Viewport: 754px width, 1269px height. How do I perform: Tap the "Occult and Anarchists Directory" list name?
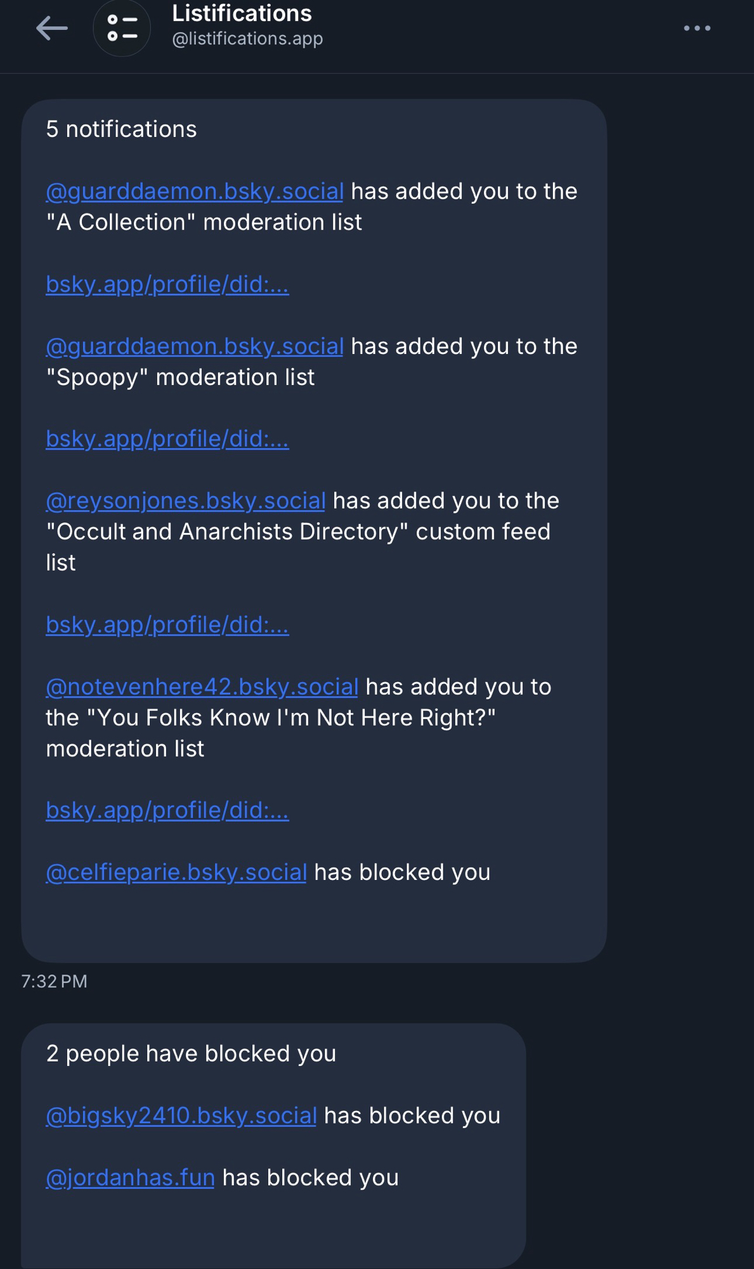[227, 532]
